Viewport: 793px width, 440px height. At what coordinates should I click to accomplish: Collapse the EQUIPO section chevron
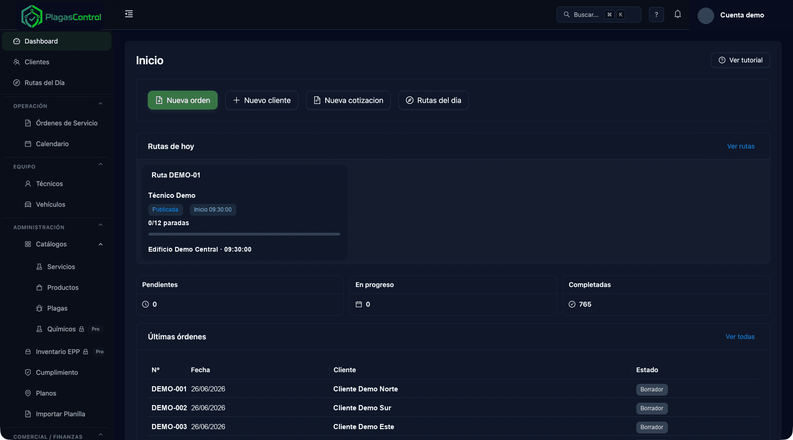click(101, 164)
